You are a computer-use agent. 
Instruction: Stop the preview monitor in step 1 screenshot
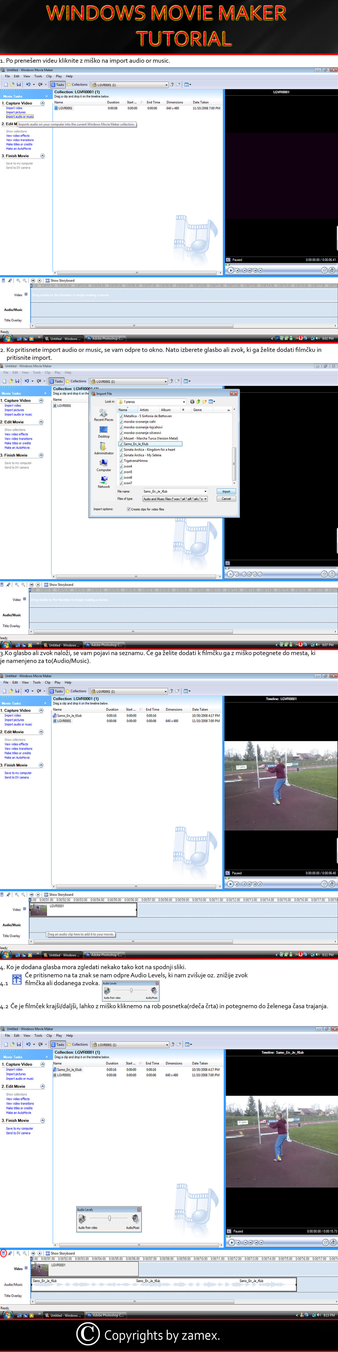(238, 271)
